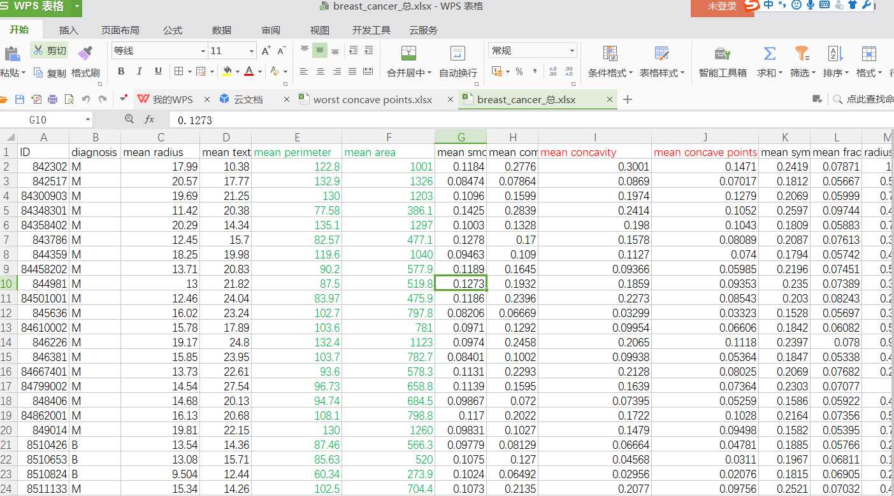Click the fx insert function icon
Viewport: 894px width, 496px height.
[150, 119]
